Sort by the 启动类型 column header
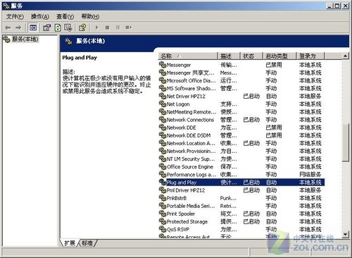The image size is (352, 258). coord(279,56)
